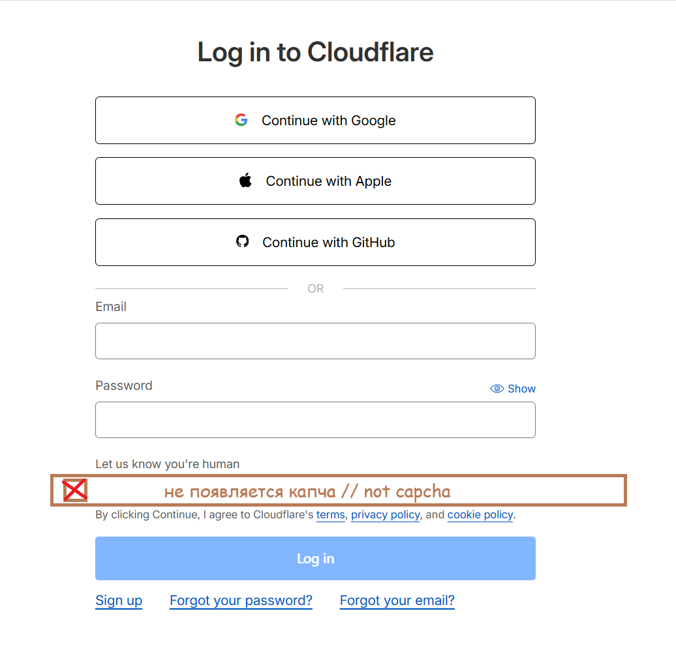676x665 pixels.
Task: Click the GitHub octocat icon
Action: pos(243,241)
